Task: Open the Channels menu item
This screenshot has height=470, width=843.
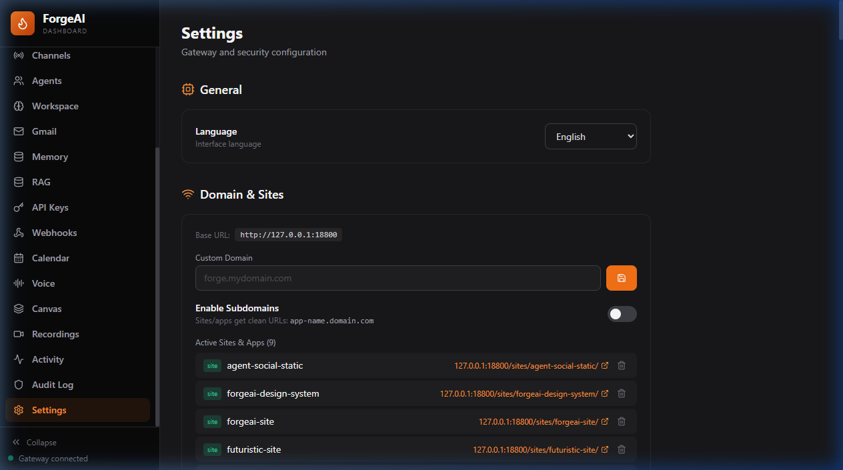Action: (77, 55)
